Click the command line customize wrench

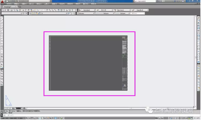pos(2,115)
